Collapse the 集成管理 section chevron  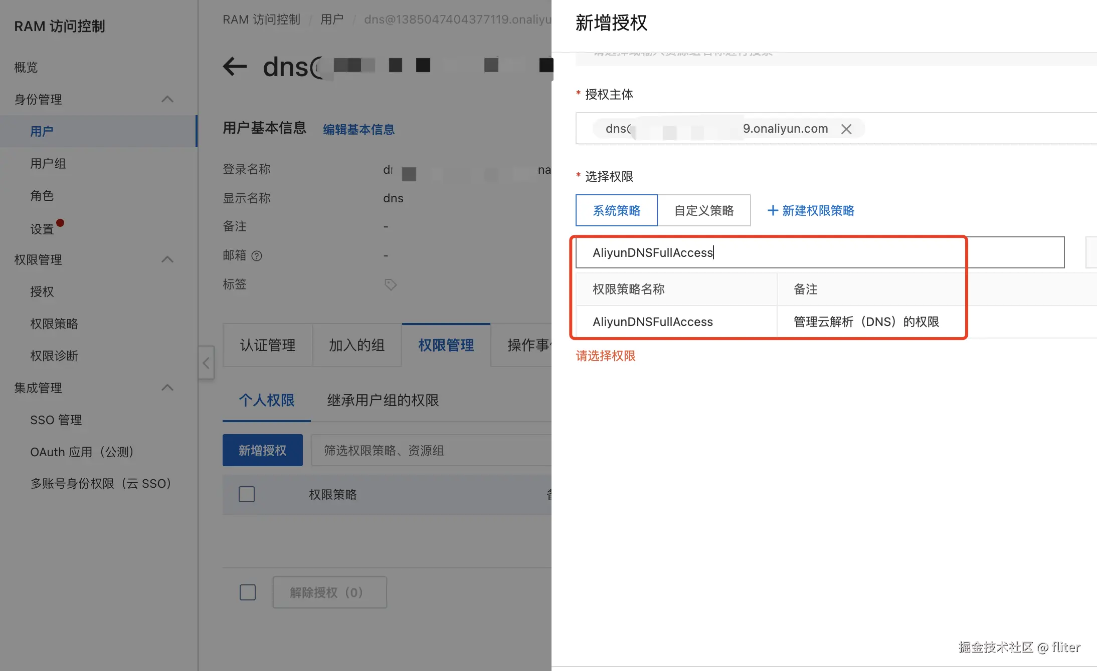pyautogui.click(x=167, y=388)
